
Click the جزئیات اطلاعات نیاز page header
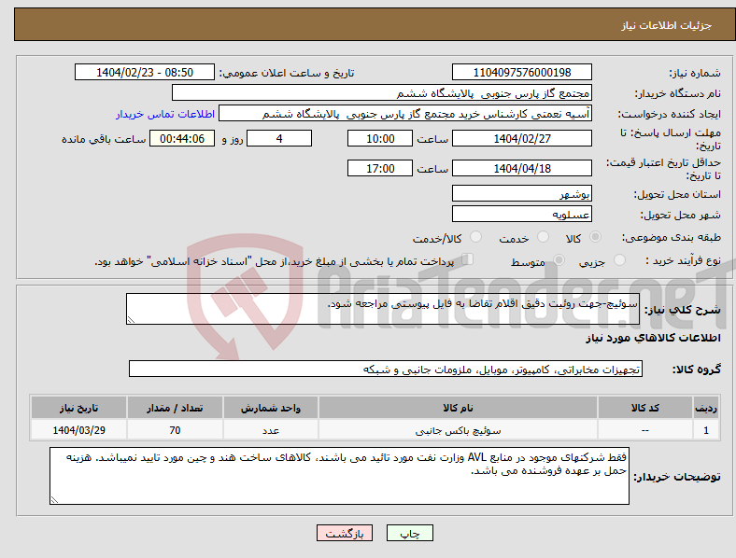(x=667, y=25)
